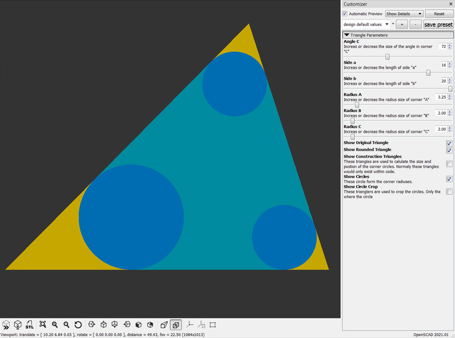
Task: Toggle the Show Axes icon
Action: click(190, 325)
